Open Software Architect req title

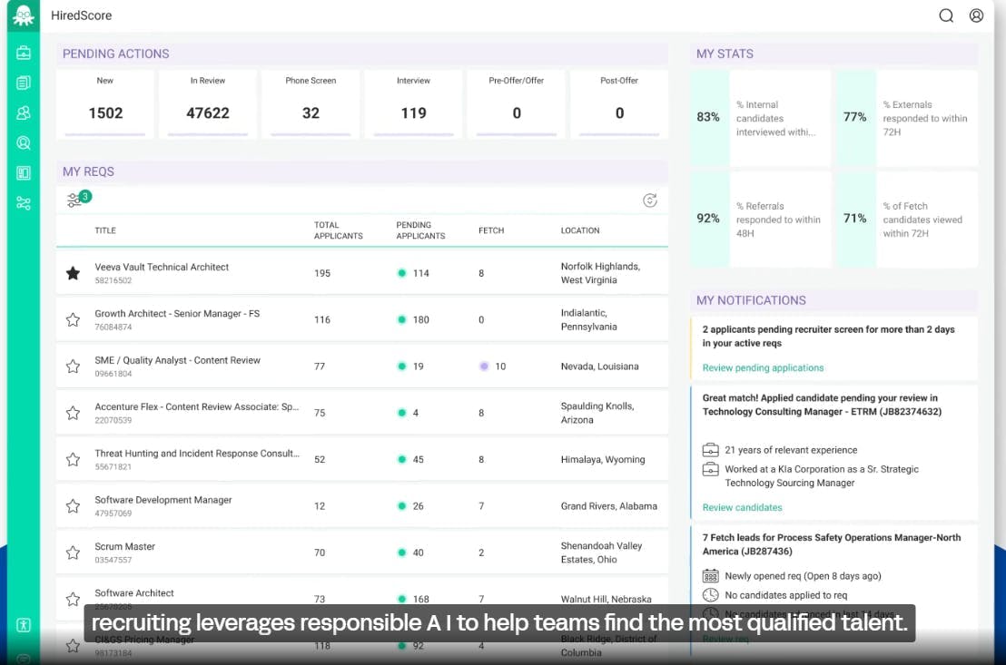[134, 593]
